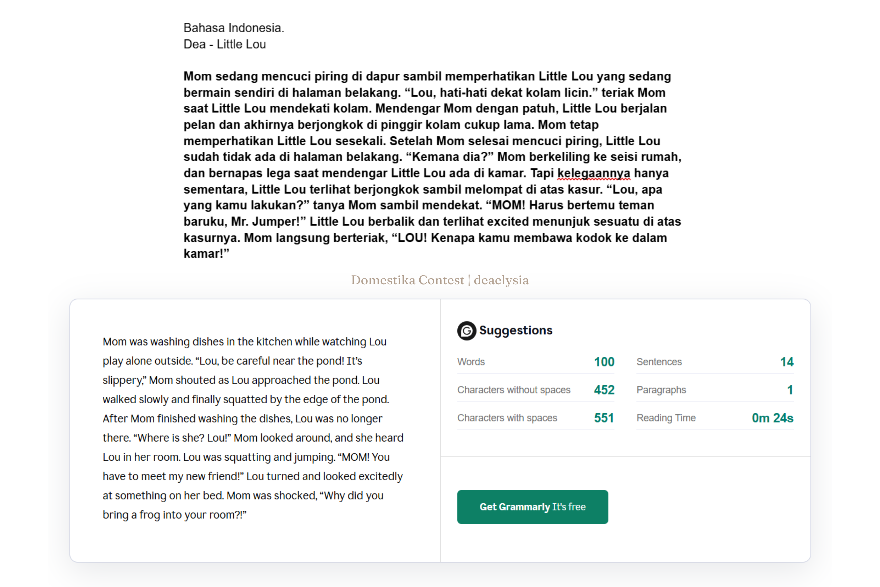Click the Characters without spaces label
Viewport: 880px width, 587px height.
513,390
